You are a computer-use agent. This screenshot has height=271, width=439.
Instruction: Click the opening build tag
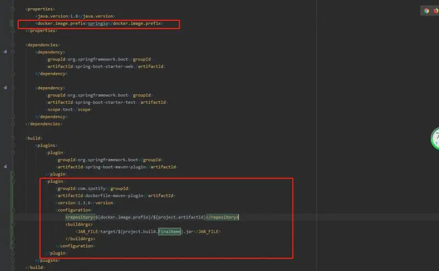(34, 138)
